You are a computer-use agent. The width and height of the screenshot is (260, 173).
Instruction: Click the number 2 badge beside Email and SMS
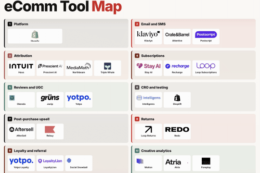coord(137,24)
